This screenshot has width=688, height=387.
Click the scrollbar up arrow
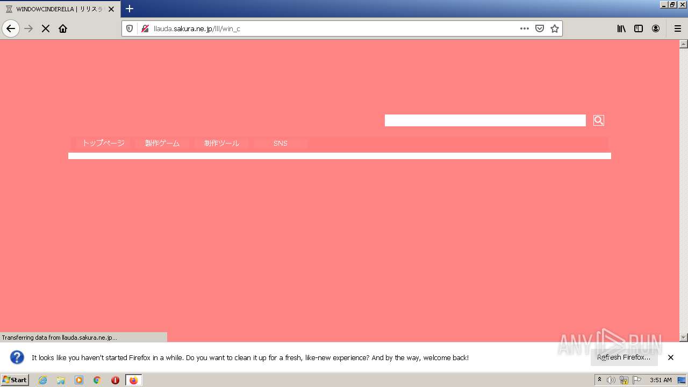tap(684, 44)
